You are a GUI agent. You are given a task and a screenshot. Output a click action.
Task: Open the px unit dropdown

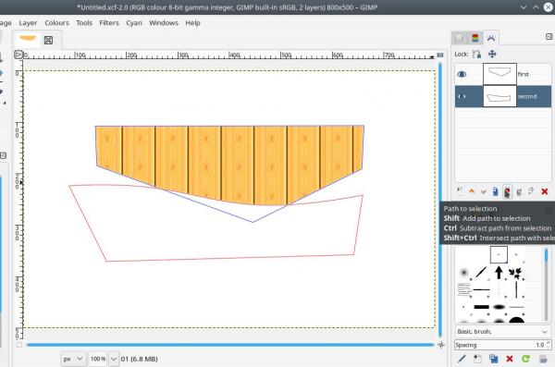73,359
